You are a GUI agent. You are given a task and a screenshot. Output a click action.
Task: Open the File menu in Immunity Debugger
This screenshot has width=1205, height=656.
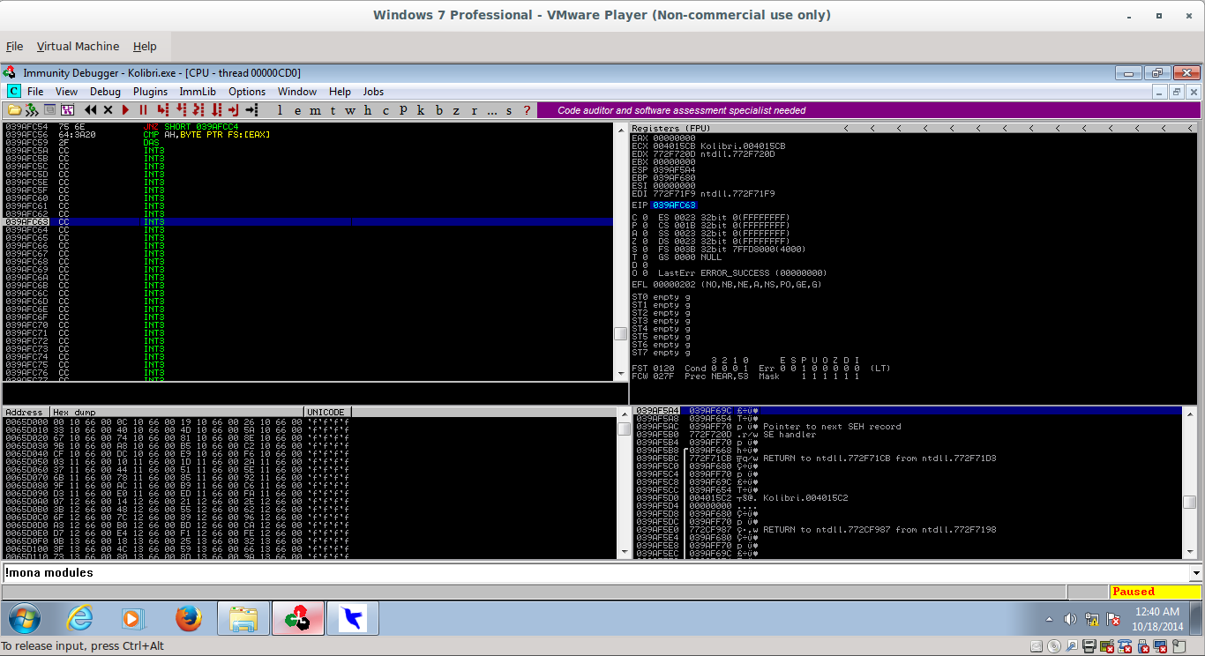click(35, 92)
